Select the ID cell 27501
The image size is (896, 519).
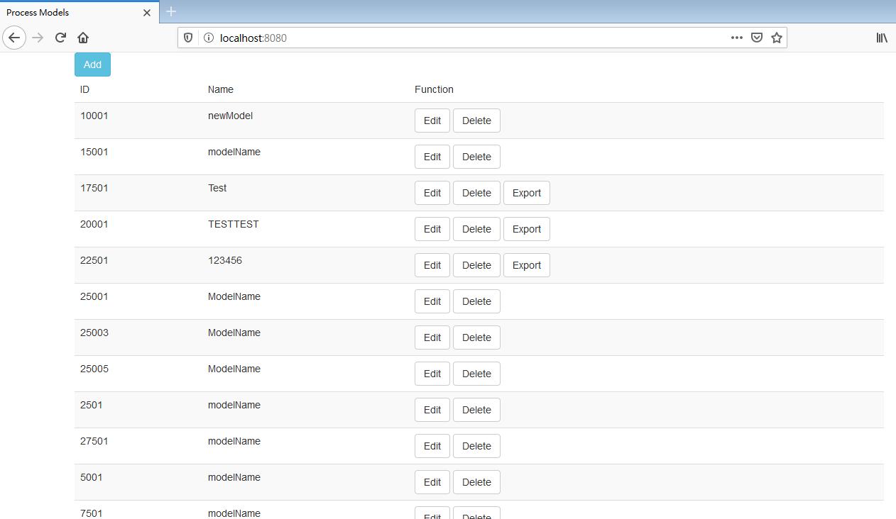[x=94, y=441]
